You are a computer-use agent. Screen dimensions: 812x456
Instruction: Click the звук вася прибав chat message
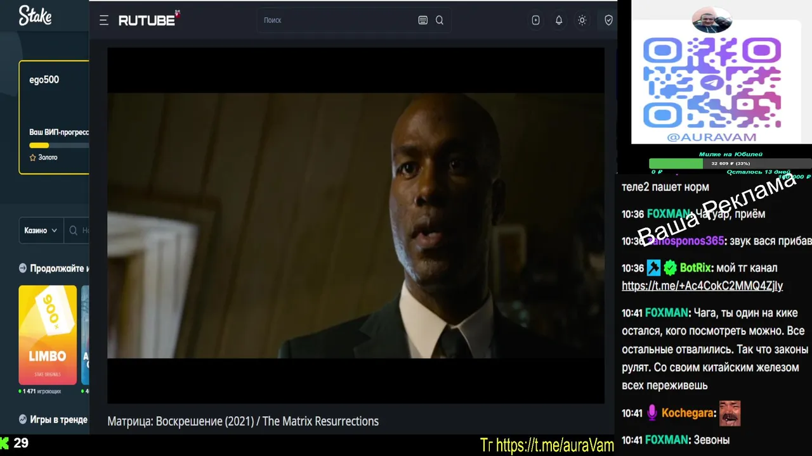coord(770,241)
